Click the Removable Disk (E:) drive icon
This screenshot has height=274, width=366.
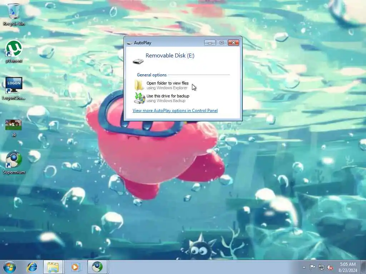pyautogui.click(x=138, y=61)
